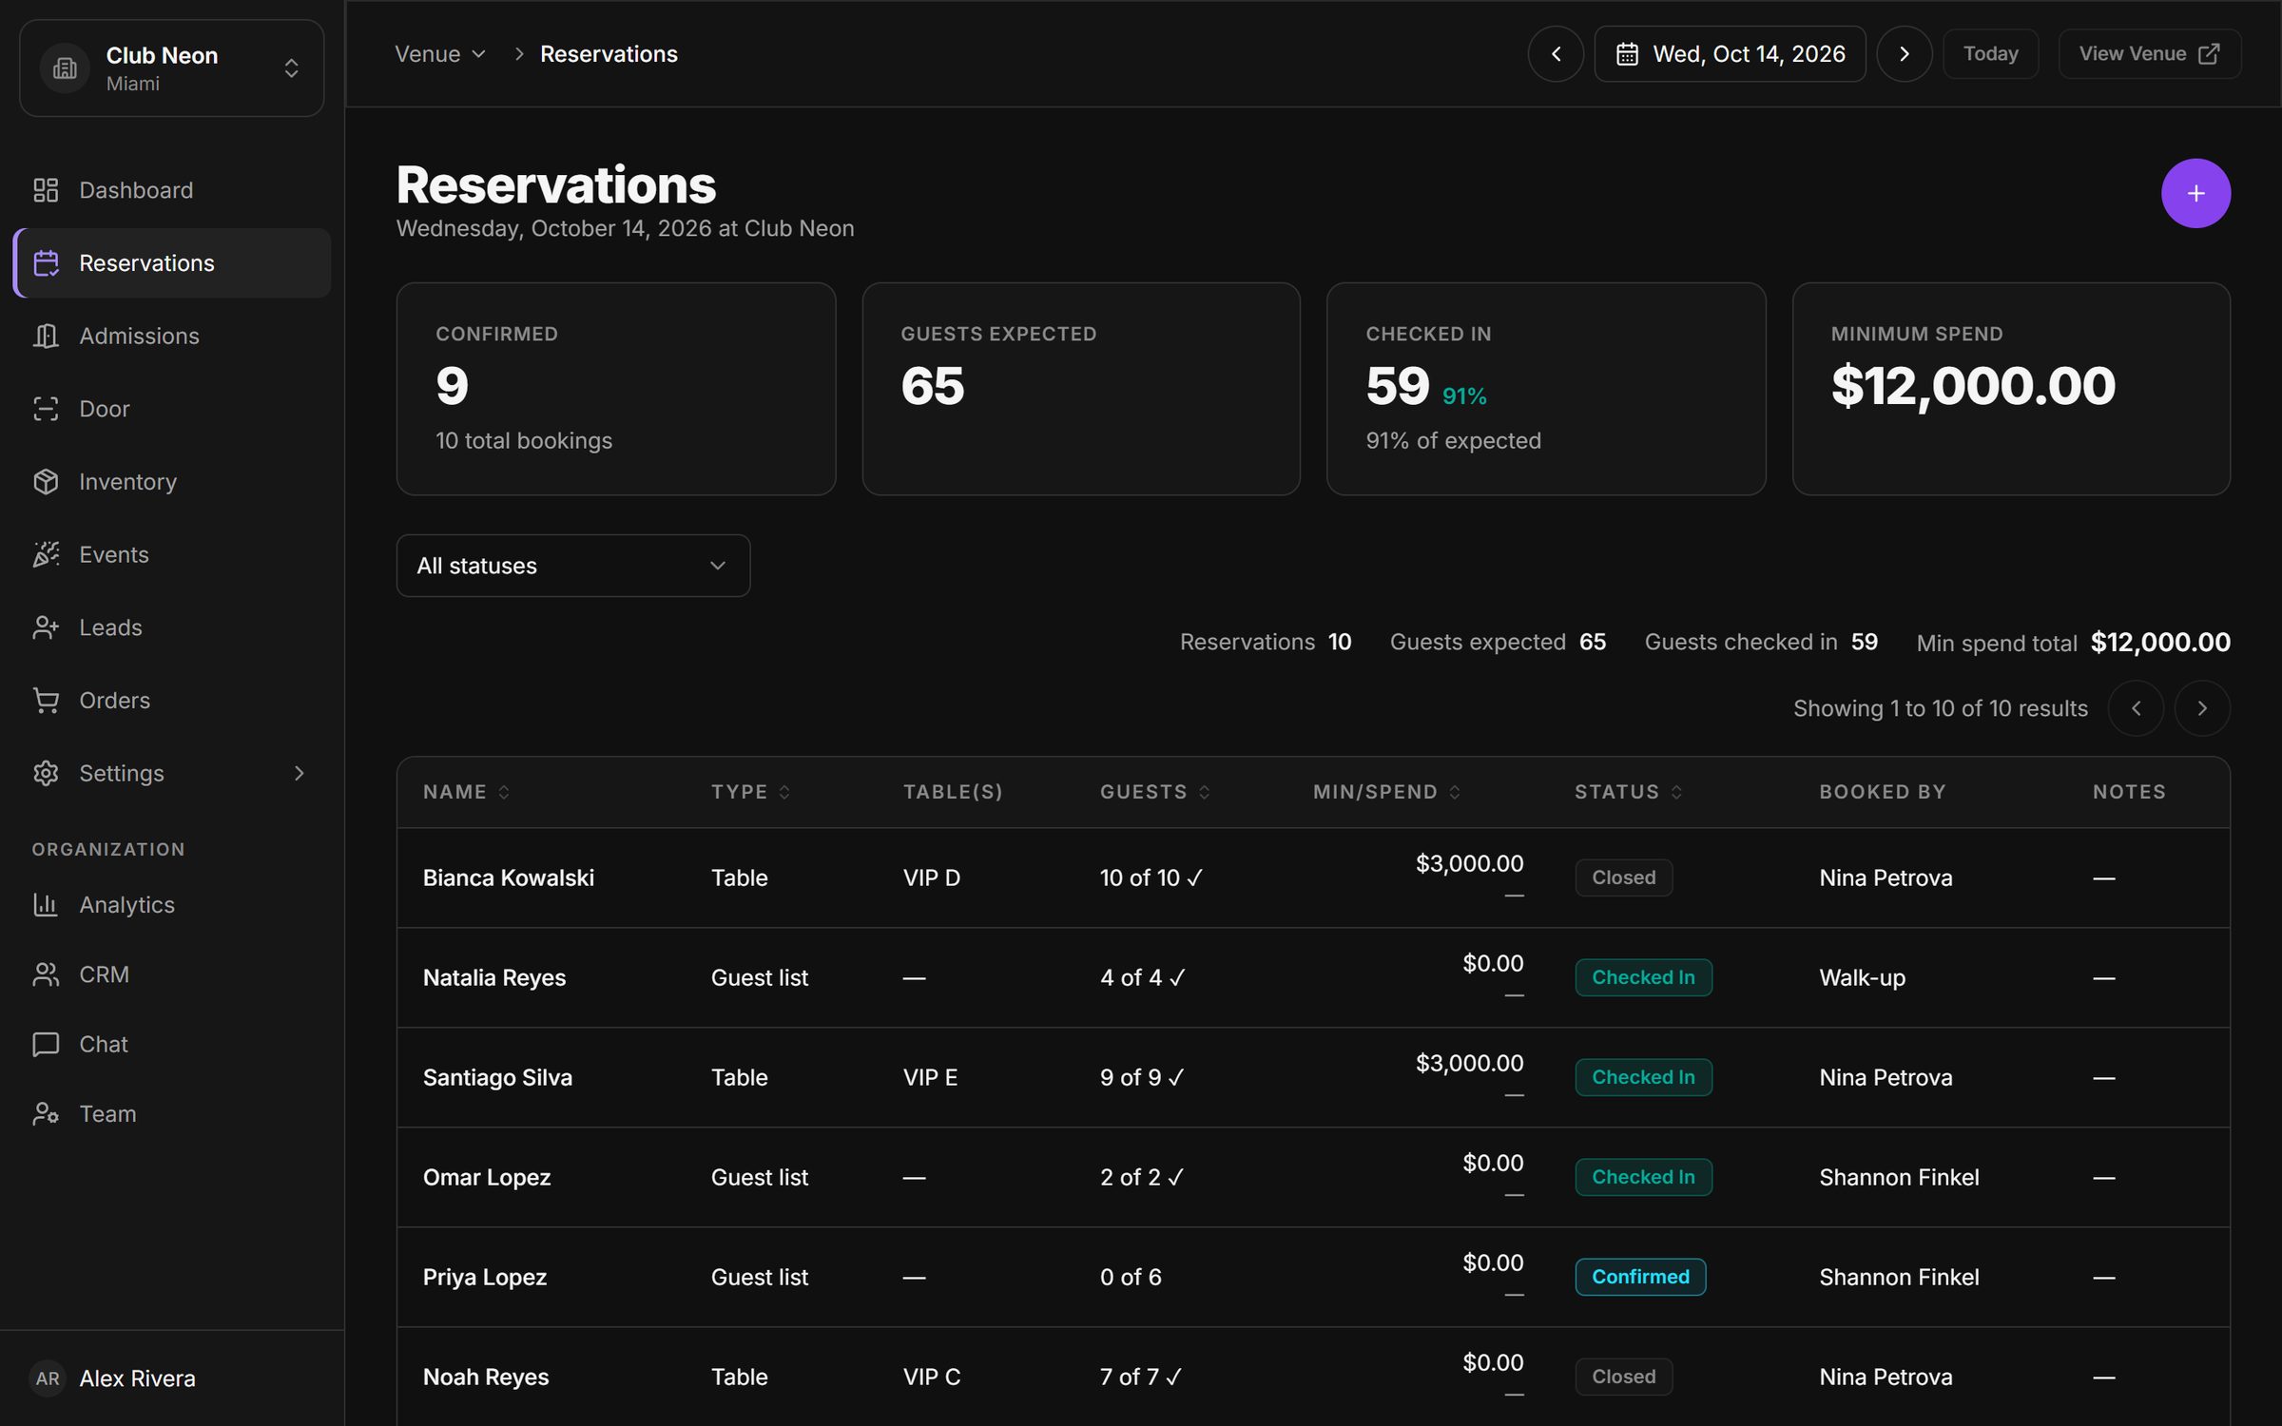Open the Dashboard page

[x=172, y=190]
